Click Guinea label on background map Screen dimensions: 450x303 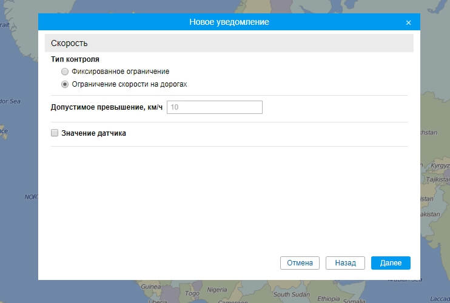pos(150,287)
